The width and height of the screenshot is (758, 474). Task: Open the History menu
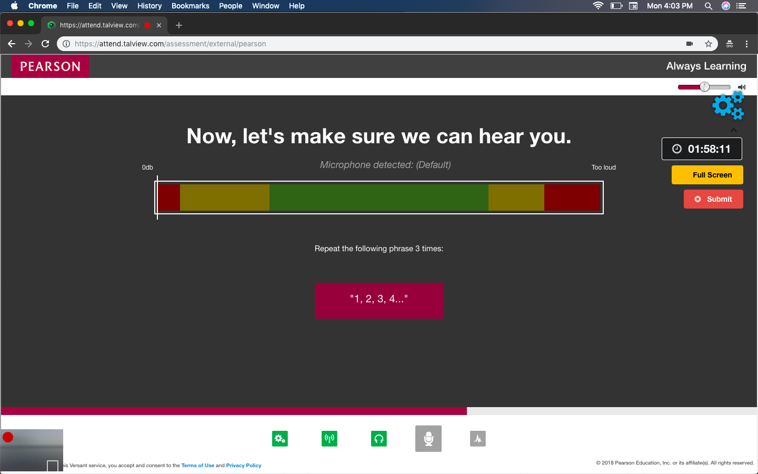(x=149, y=6)
